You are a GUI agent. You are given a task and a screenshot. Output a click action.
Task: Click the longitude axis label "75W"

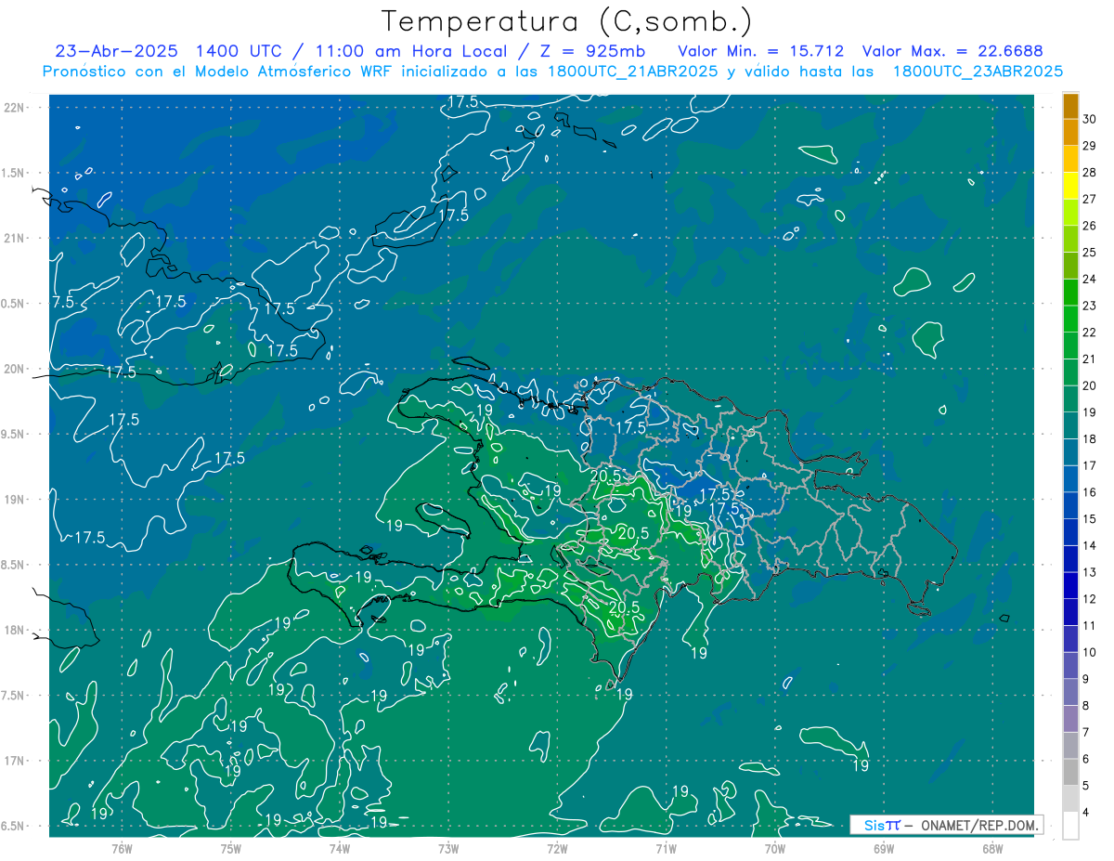(x=231, y=848)
